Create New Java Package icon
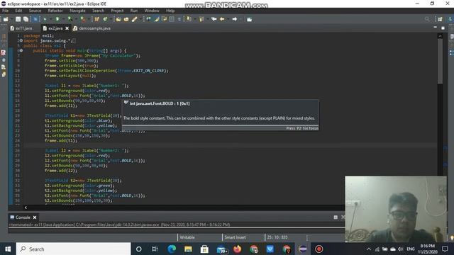Image resolution: width=454 pixels, height=255 pixels. tap(96, 19)
